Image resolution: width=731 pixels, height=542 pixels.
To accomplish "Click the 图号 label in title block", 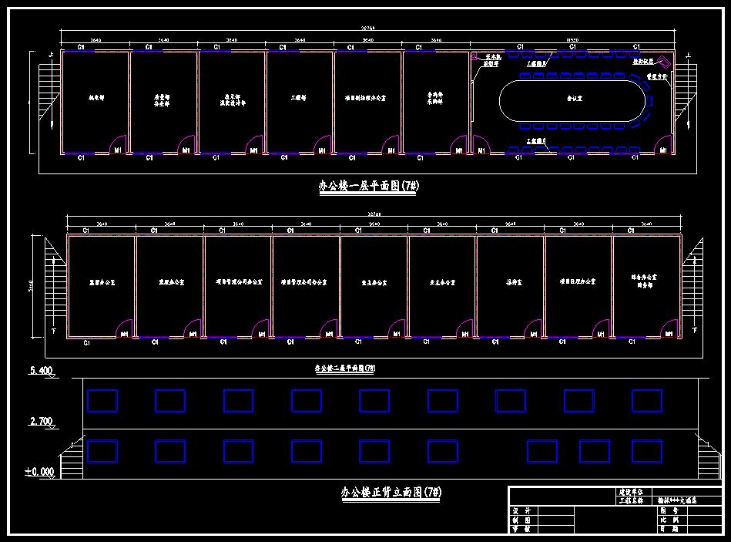I will (669, 510).
